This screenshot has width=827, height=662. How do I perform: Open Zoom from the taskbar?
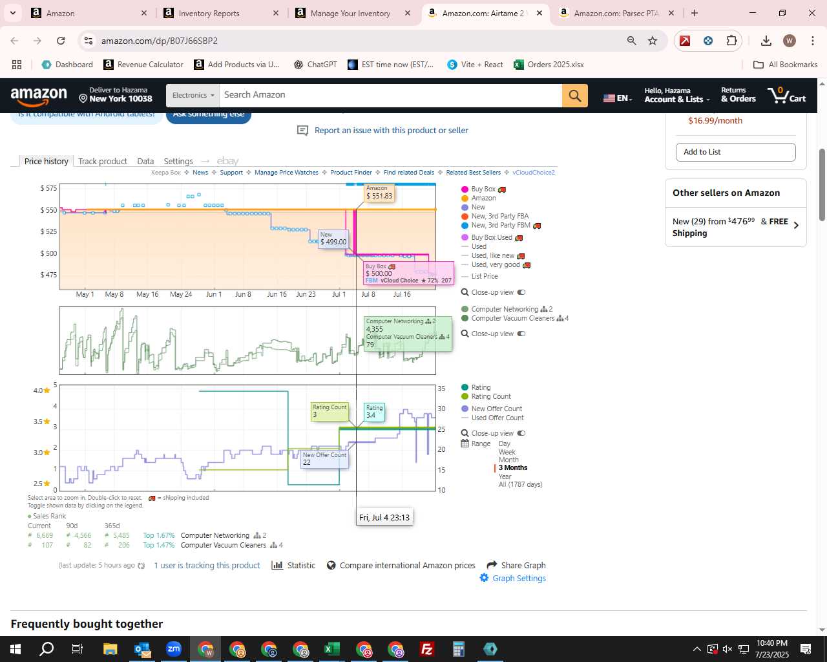click(x=174, y=649)
